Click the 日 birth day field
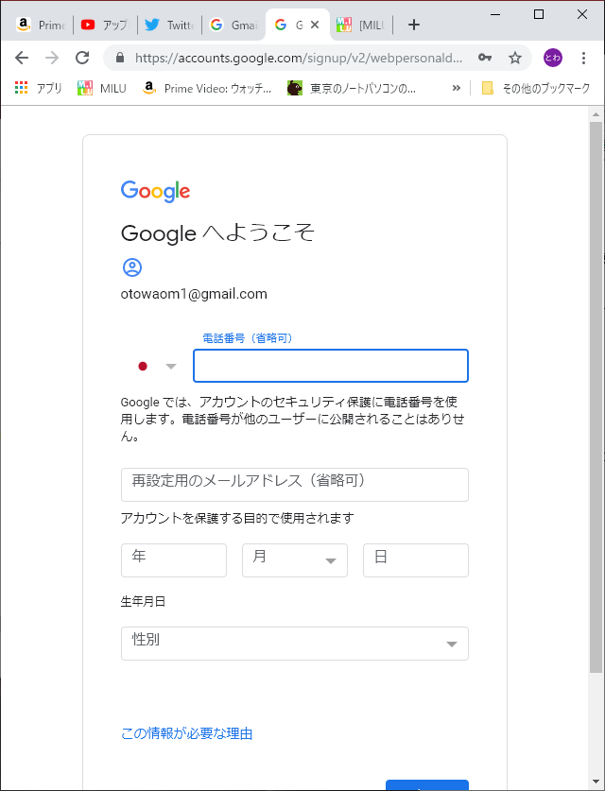 click(416, 560)
